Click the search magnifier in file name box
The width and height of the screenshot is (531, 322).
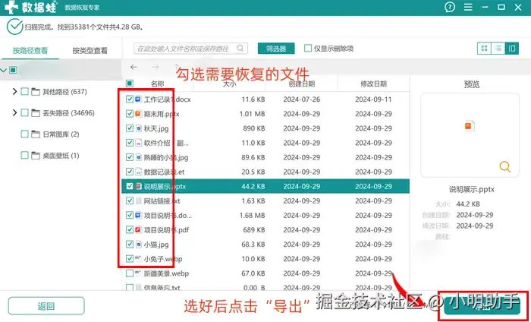pyautogui.click(x=240, y=48)
